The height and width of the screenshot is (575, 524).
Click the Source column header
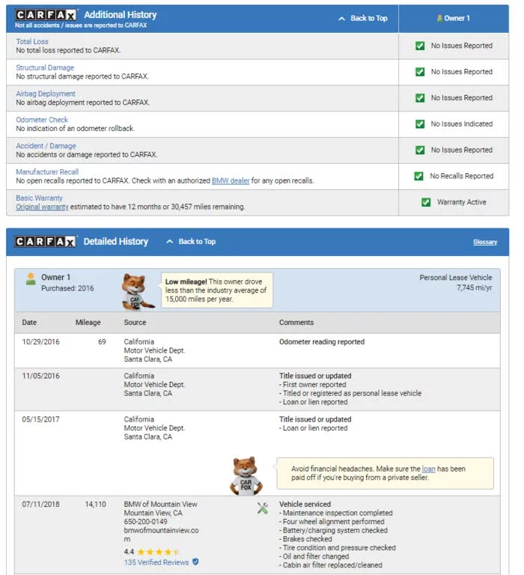point(135,323)
